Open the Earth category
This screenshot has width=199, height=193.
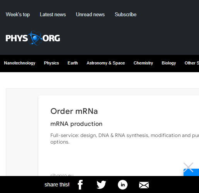[x=73, y=63]
